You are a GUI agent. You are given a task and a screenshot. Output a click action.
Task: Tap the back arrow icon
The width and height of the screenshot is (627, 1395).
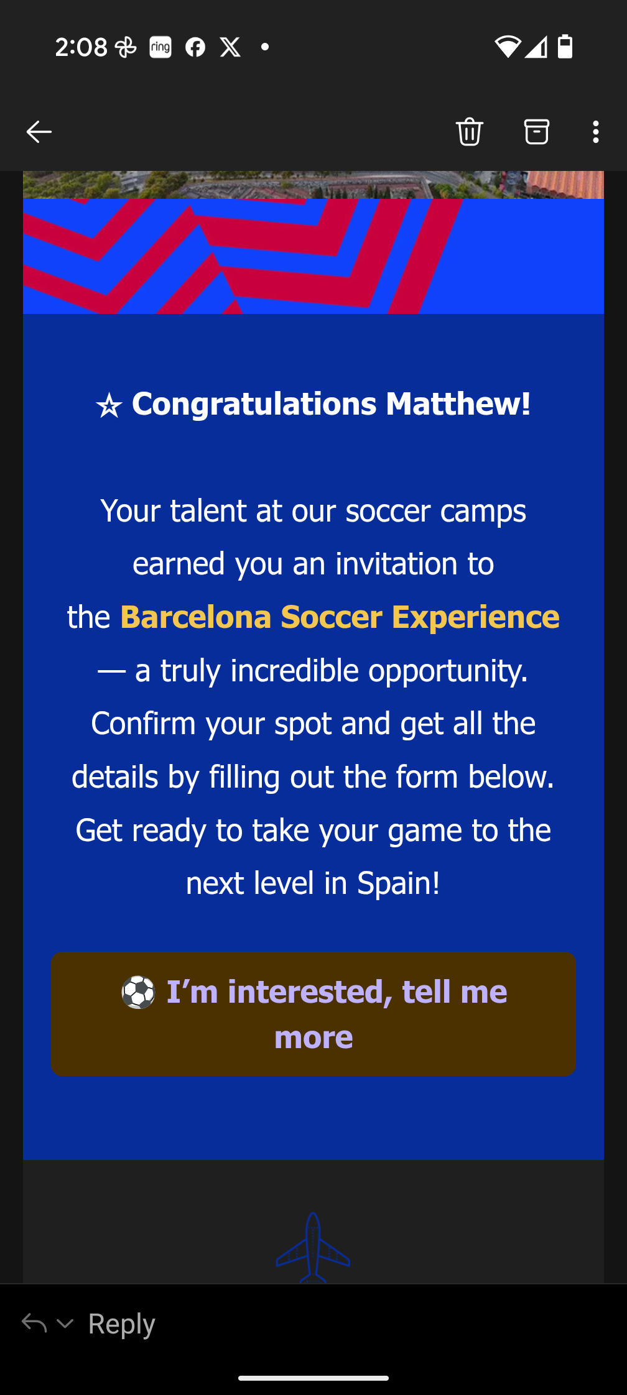pyautogui.click(x=39, y=132)
